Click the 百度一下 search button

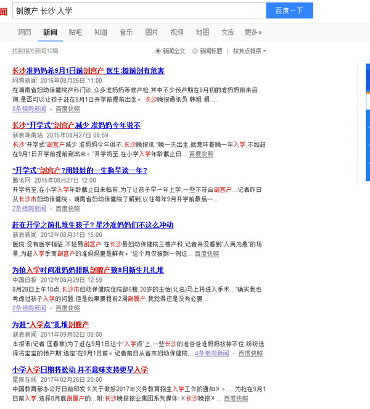tap(289, 10)
